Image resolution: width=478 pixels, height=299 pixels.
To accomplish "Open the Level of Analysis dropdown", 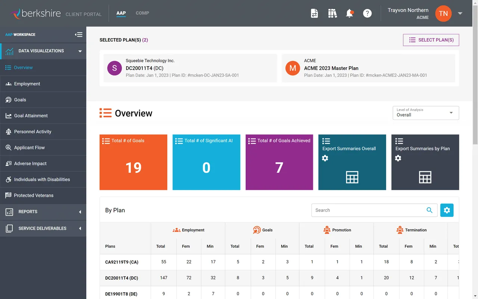I will [425, 113].
